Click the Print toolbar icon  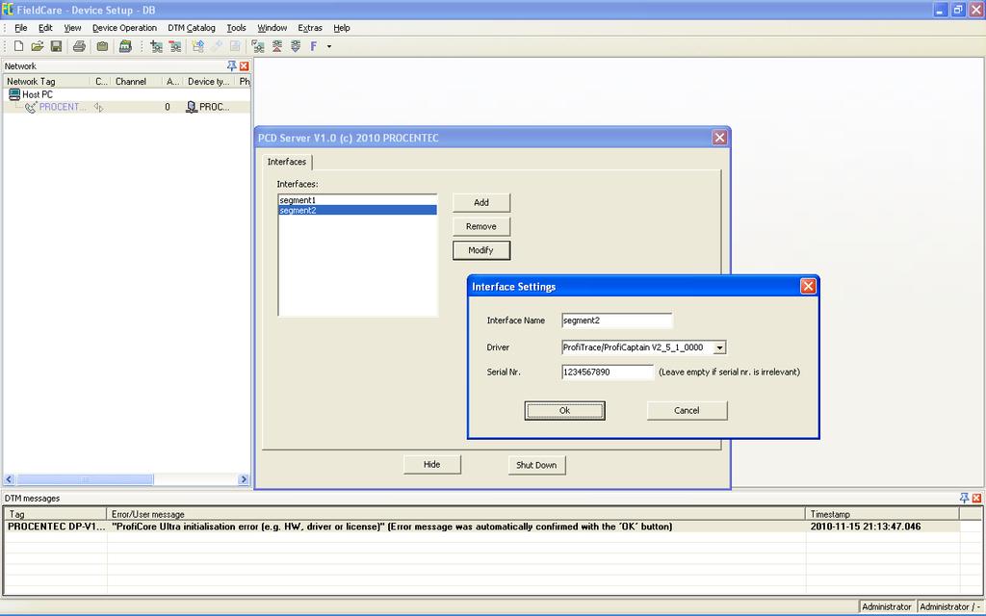[79, 46]
